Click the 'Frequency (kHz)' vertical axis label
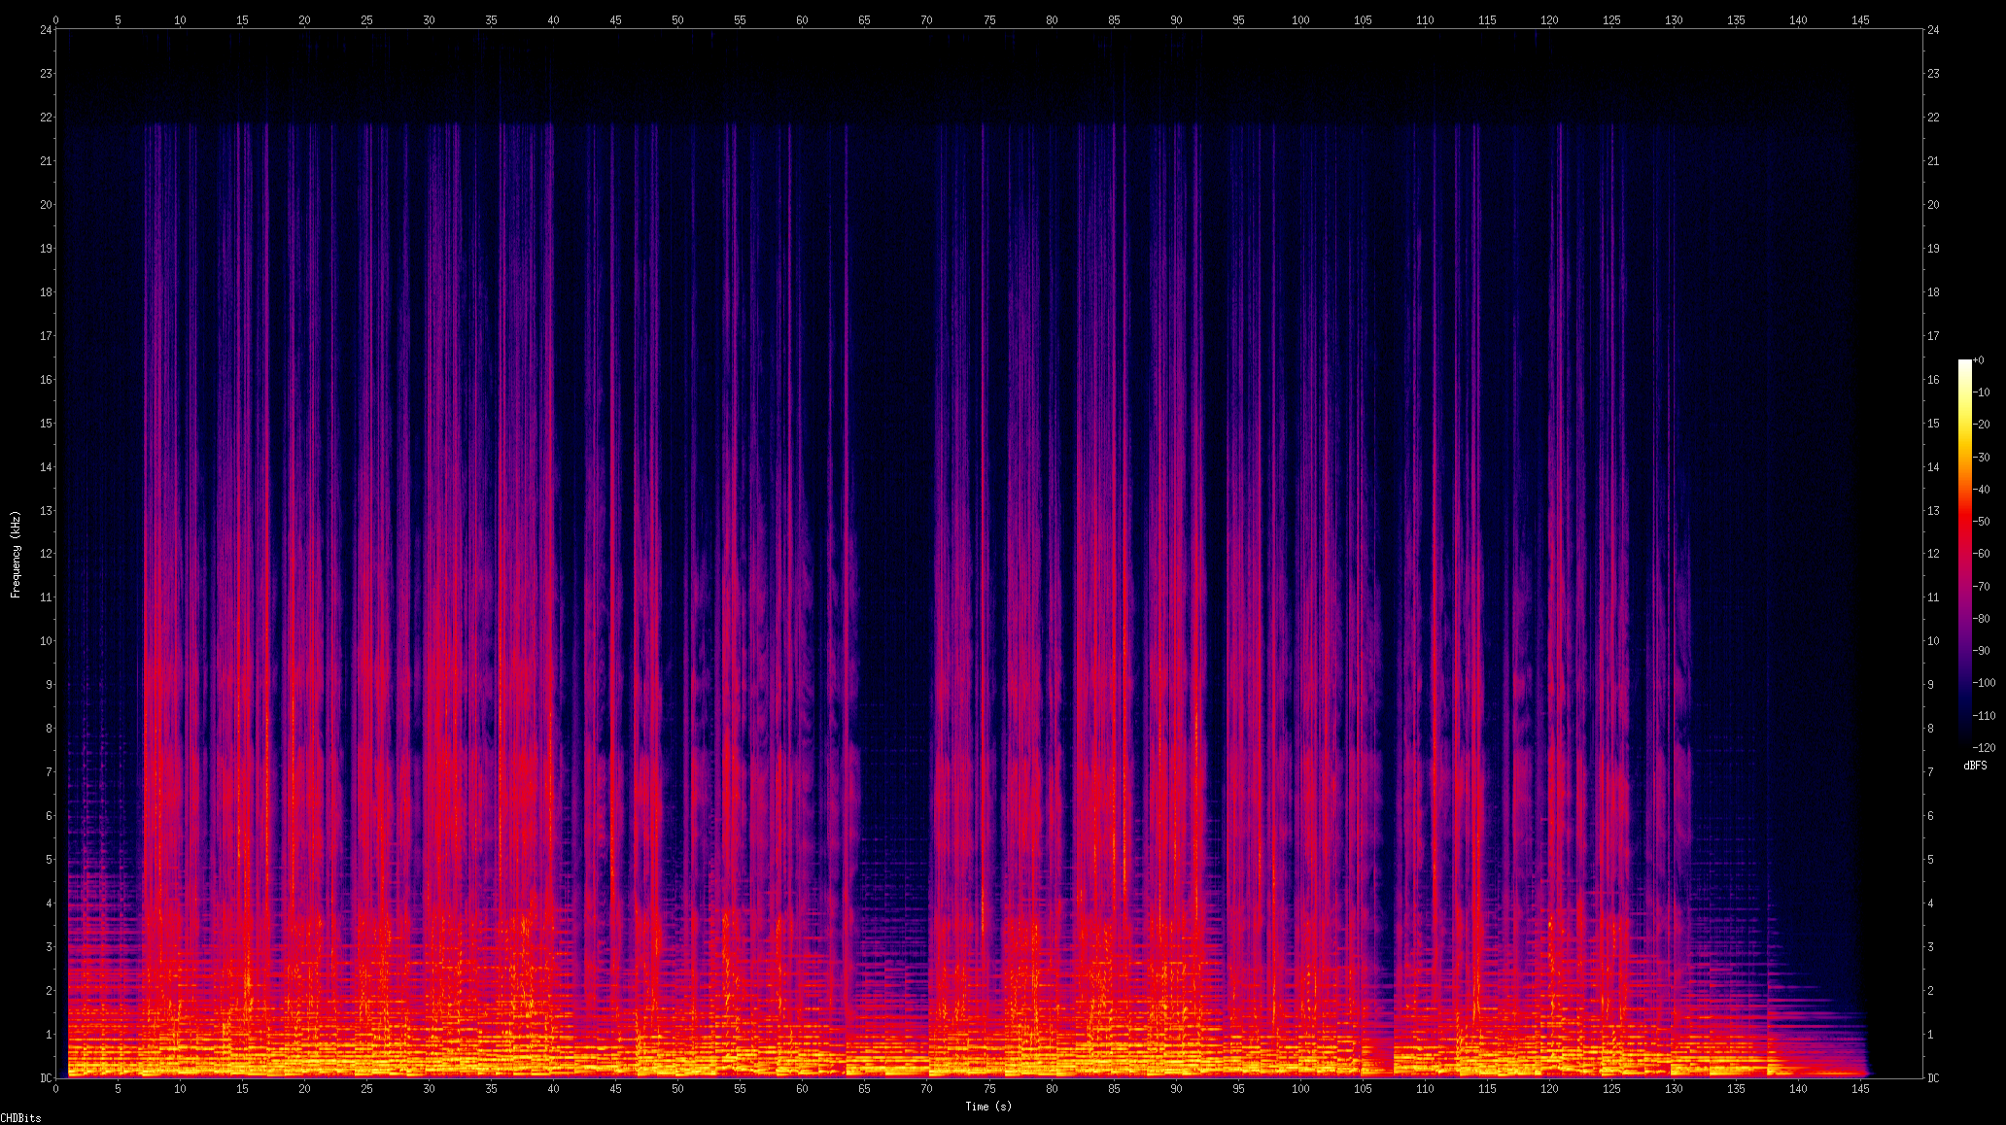The width and height of the screenshot is (2006, 1125). [x=16, y=554]
